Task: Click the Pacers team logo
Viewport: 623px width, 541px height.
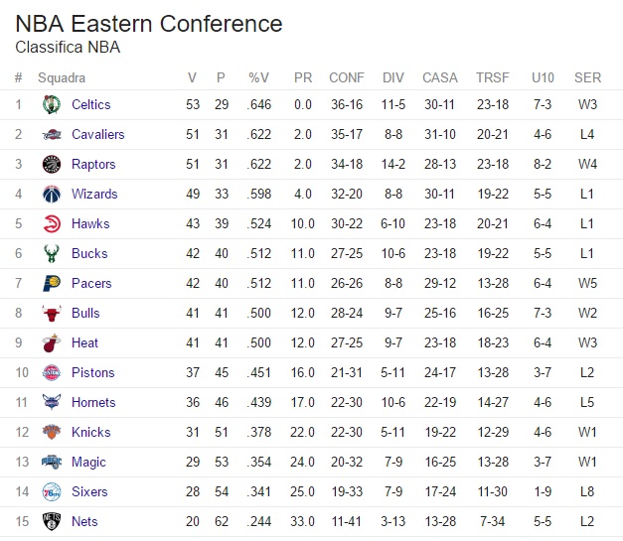Action: (x=52, y=283)
